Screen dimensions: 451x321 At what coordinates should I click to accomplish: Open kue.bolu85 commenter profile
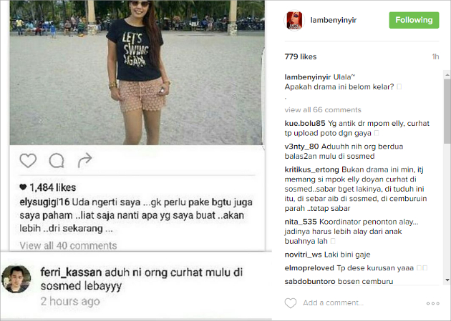[305, 124]
